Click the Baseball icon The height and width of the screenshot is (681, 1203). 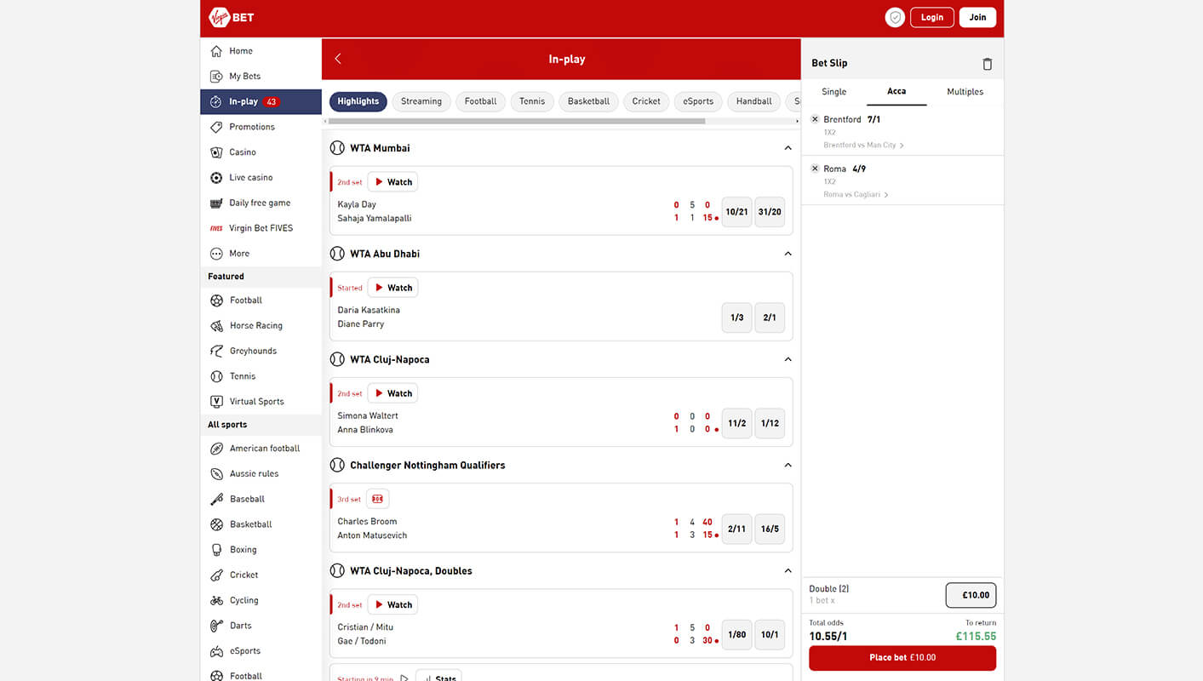(216, 500)
